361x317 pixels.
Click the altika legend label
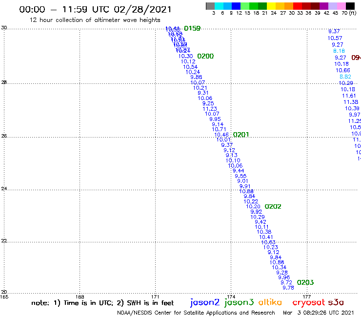pos(270,302)
